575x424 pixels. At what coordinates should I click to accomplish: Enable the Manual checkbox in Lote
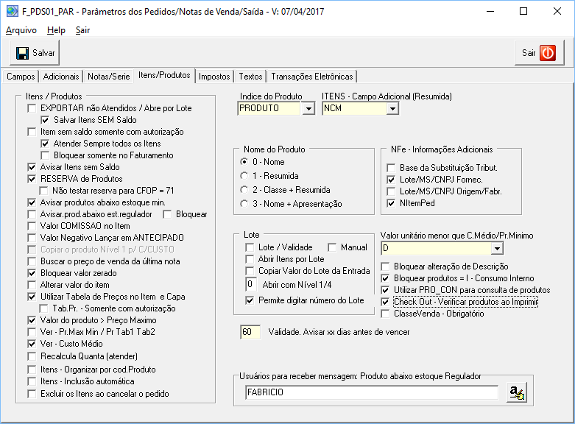point(332,247)
